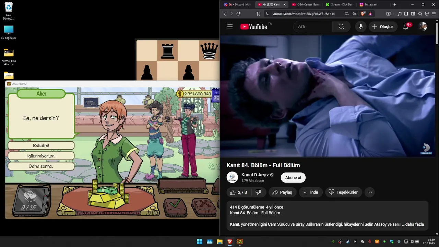Open YouTube account avatar menu
This screenshot has height=247, width=439.
point(423,26)
